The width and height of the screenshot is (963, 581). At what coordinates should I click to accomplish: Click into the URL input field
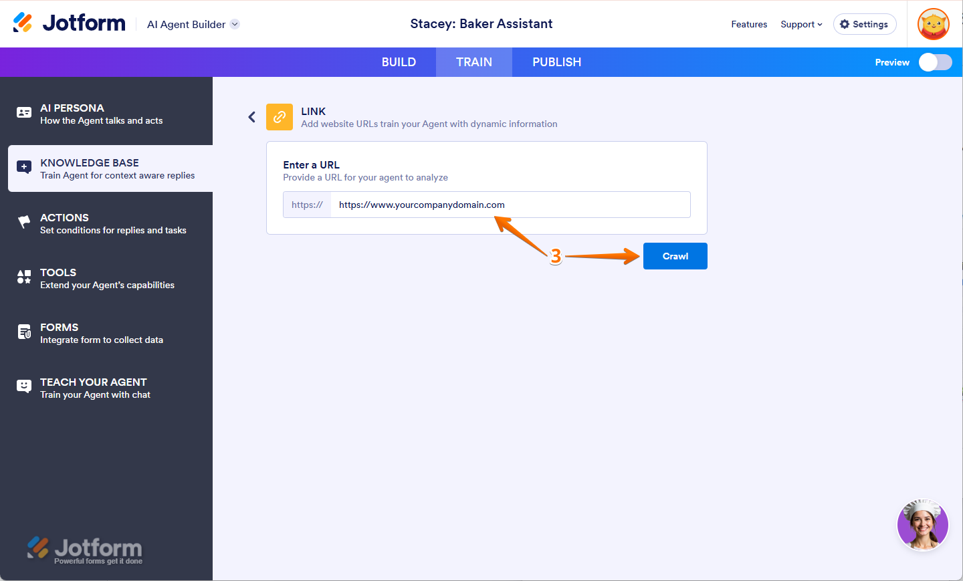508,205
